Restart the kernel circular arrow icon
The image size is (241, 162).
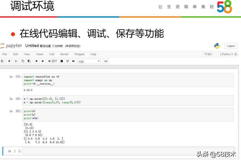pos(68,61)
